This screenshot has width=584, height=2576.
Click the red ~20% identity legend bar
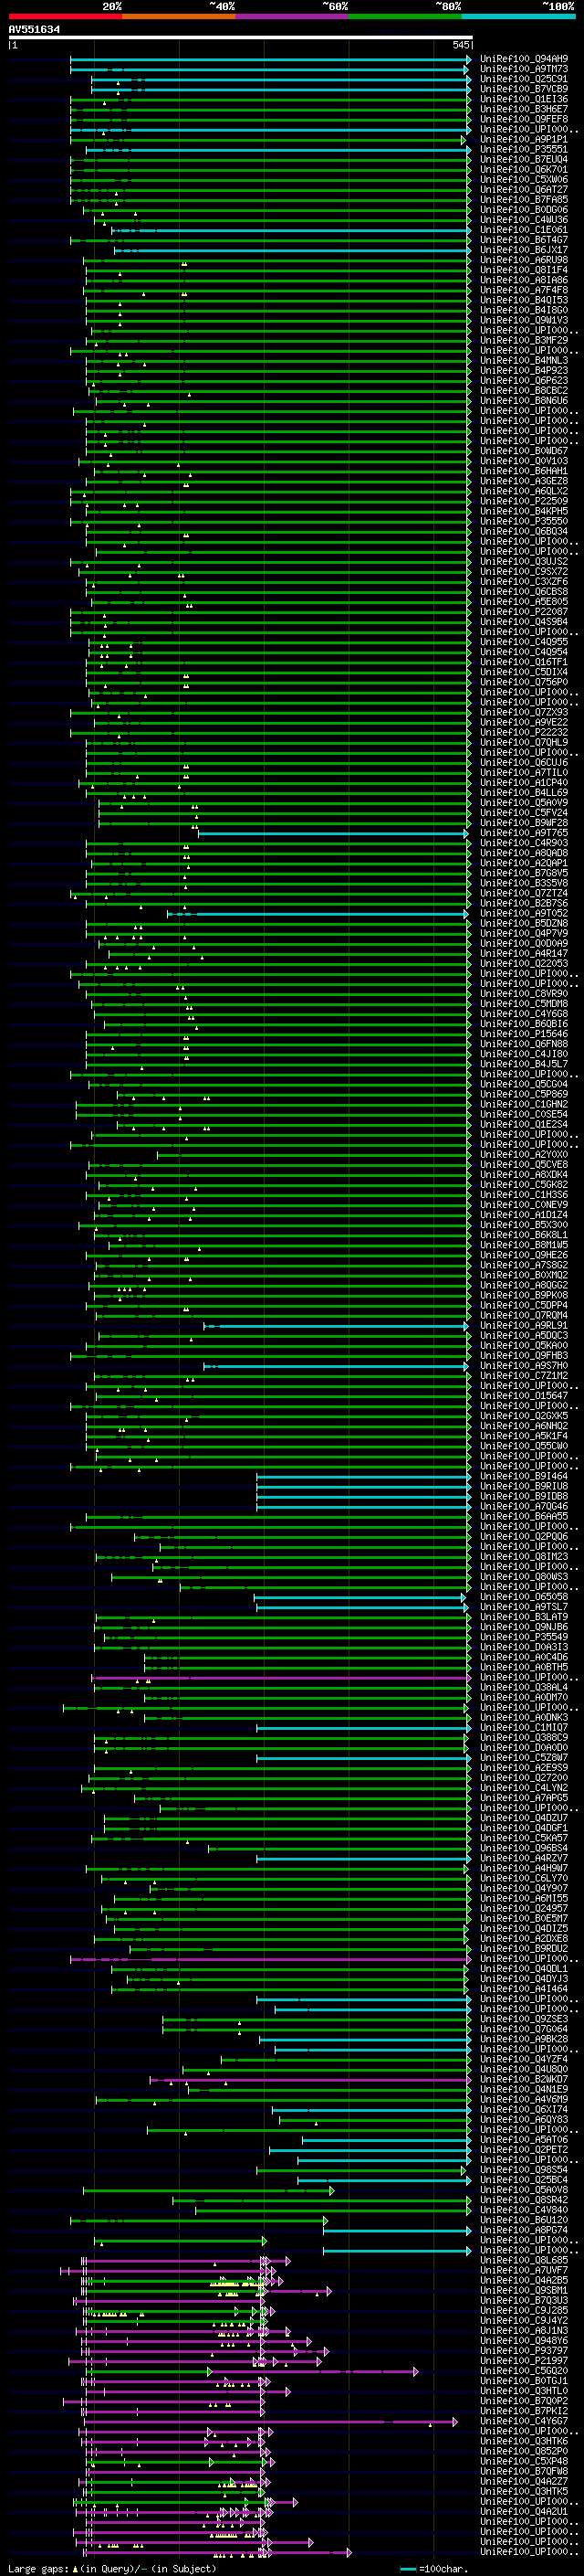pos(65,16)
